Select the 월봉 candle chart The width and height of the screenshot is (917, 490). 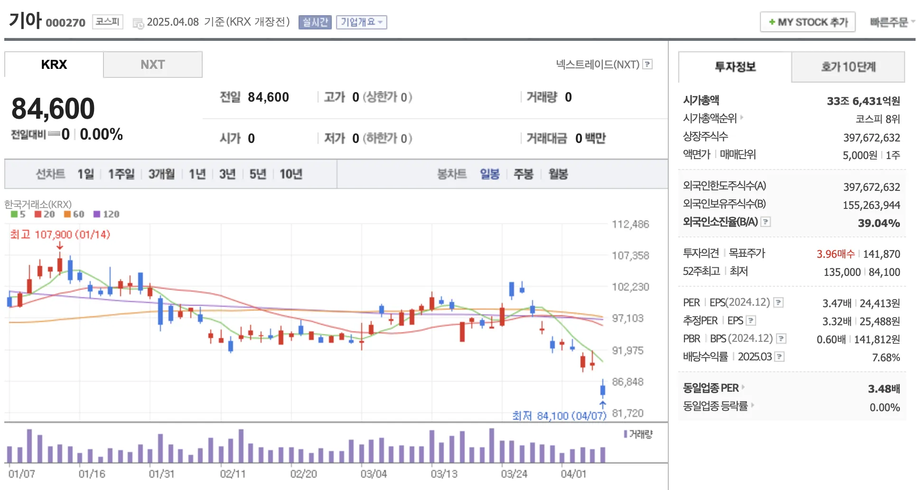(x=558, y=174)
